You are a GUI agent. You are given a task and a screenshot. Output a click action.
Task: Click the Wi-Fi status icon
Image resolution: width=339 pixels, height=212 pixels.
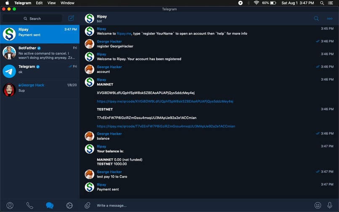[257, 3]
